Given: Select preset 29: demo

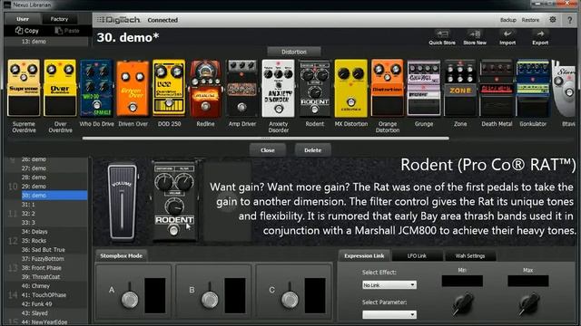Looking at the screenshot, I should click(54, 187).
